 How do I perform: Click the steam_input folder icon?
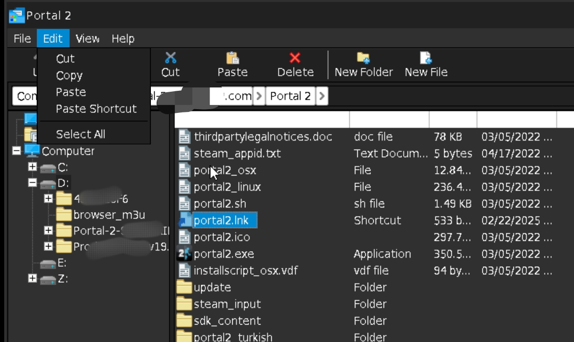(x=184, y=304)
